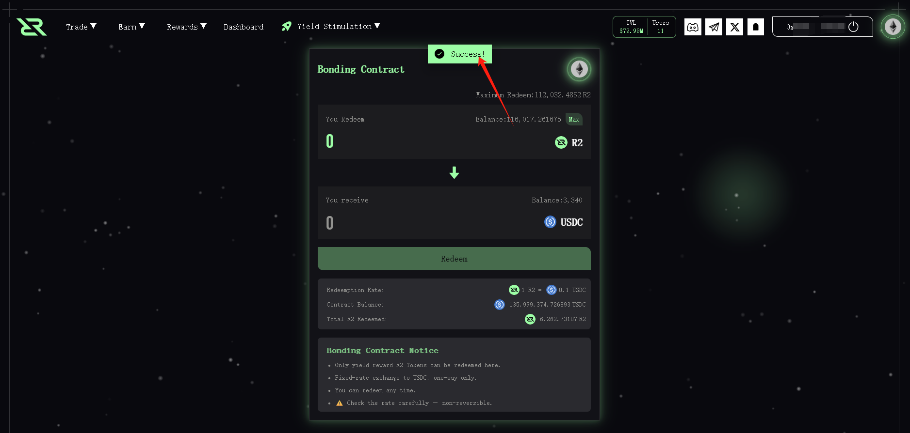The image size is (910, 433).
Task: Click the rocket icon beside Yield Stimulation
Action: 287,27
